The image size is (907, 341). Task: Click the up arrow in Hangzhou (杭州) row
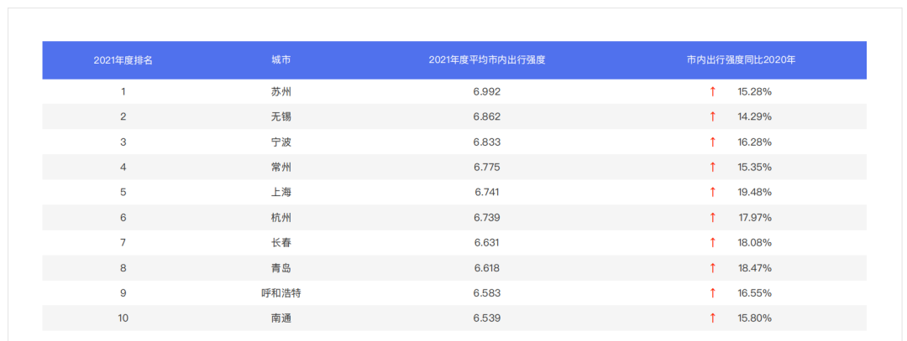coord(713,217)
